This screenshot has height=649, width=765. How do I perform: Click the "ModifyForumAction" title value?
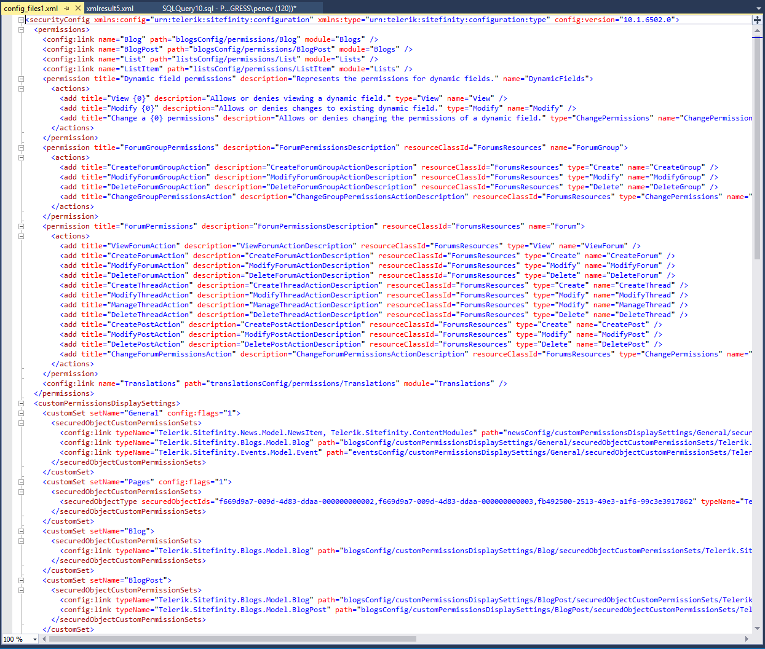(x=148, y=265)
